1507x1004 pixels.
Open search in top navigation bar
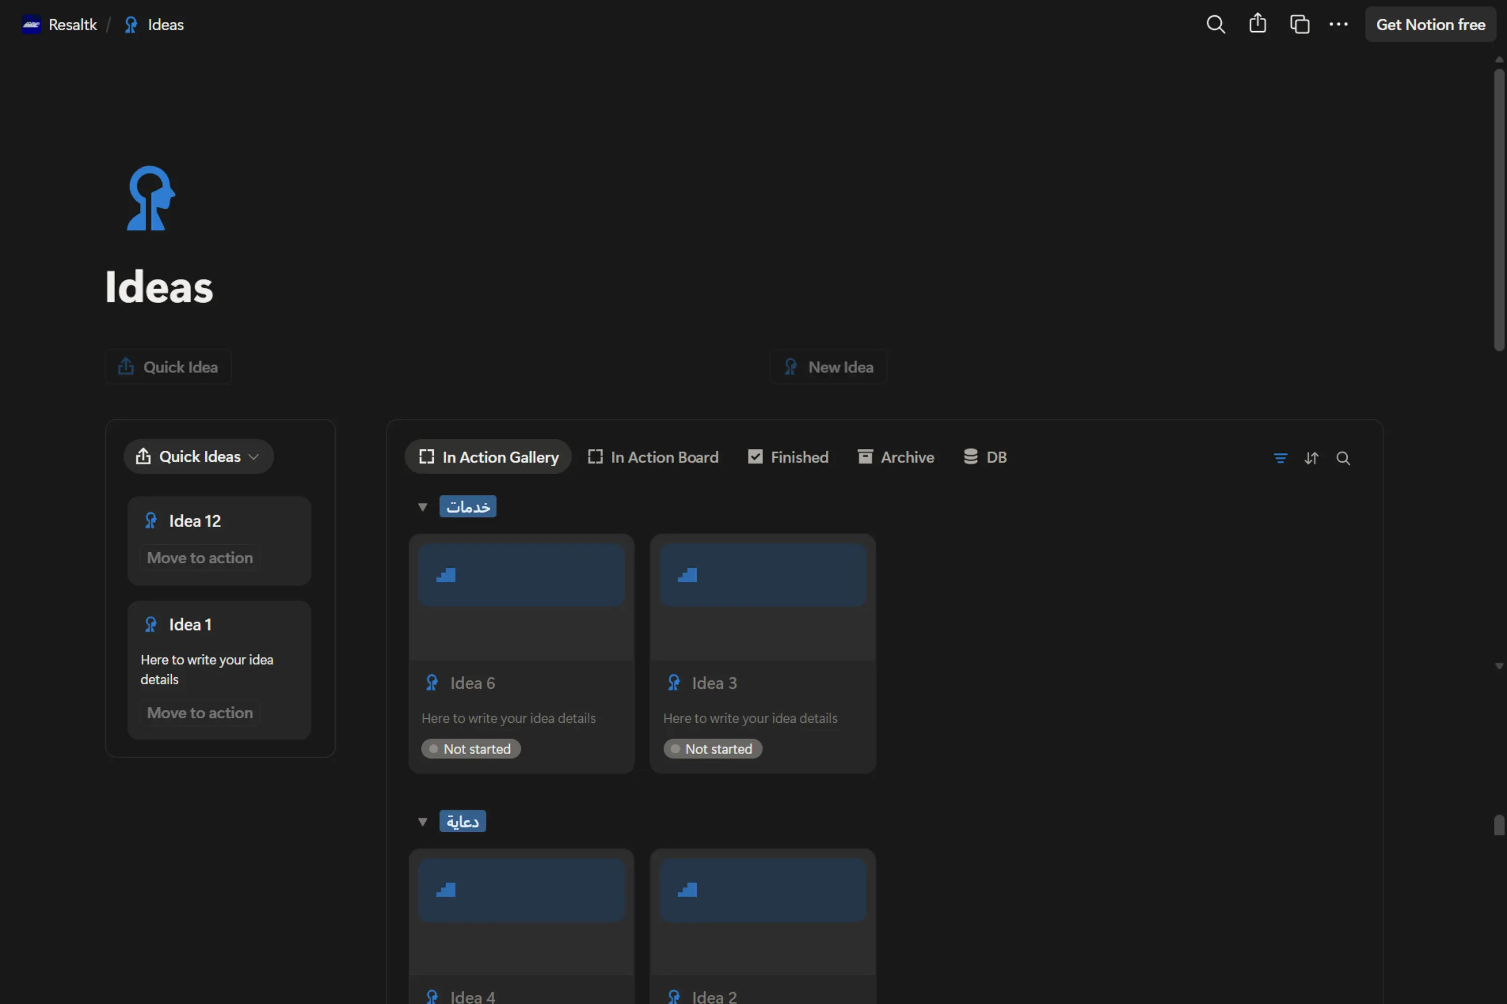[1215, 24]
